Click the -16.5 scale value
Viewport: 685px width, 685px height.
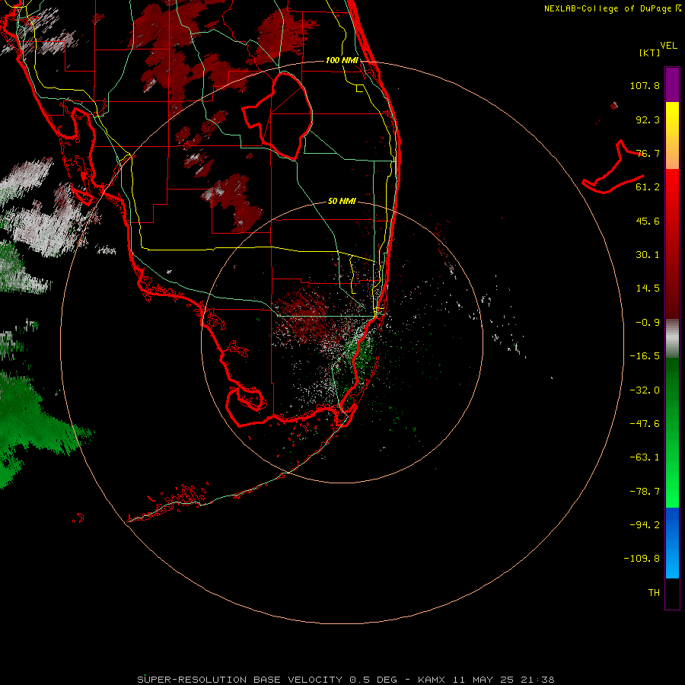point(645,356)
